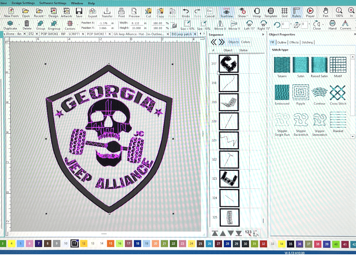Rotate the design Right 15°

264,25
